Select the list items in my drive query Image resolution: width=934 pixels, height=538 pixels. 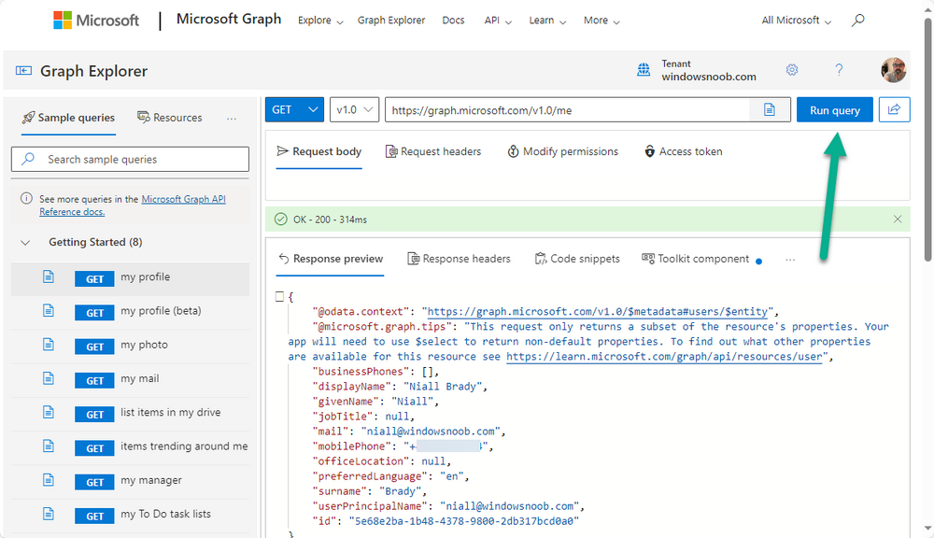click(130, 414)
